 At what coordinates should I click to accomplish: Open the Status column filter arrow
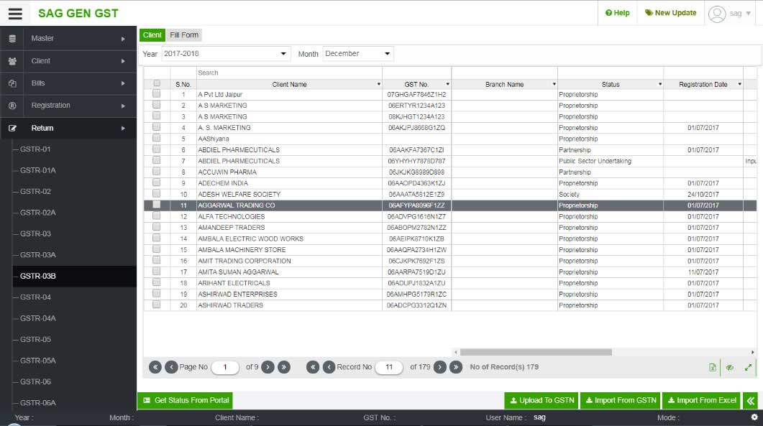click(659, 85)
